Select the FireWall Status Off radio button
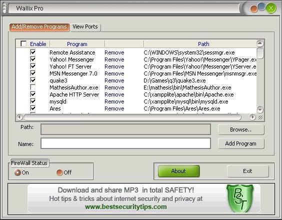282x220 pixels. point(59,172)
